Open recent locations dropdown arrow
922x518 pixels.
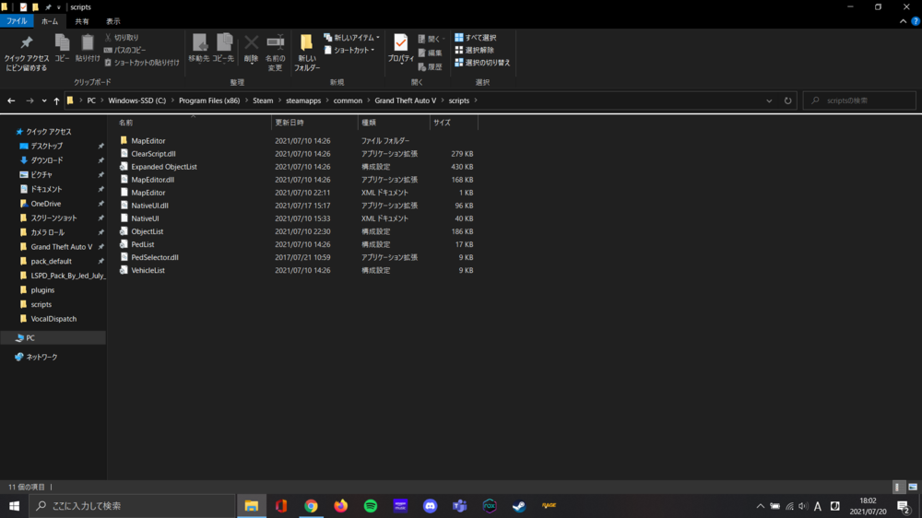tap(44, 100)
